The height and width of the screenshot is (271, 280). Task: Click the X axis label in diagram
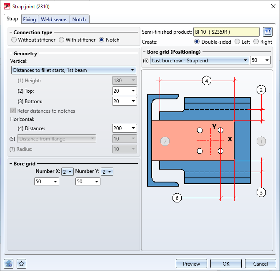[x=230, y=139]
